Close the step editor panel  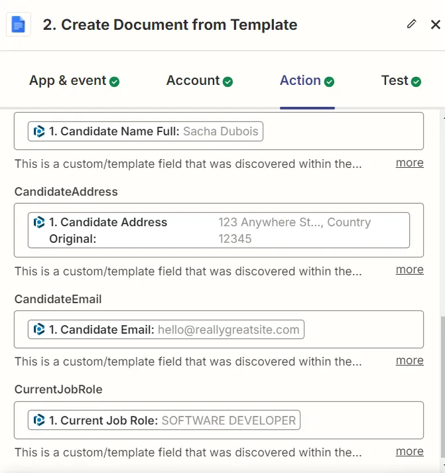coord(435,25)
